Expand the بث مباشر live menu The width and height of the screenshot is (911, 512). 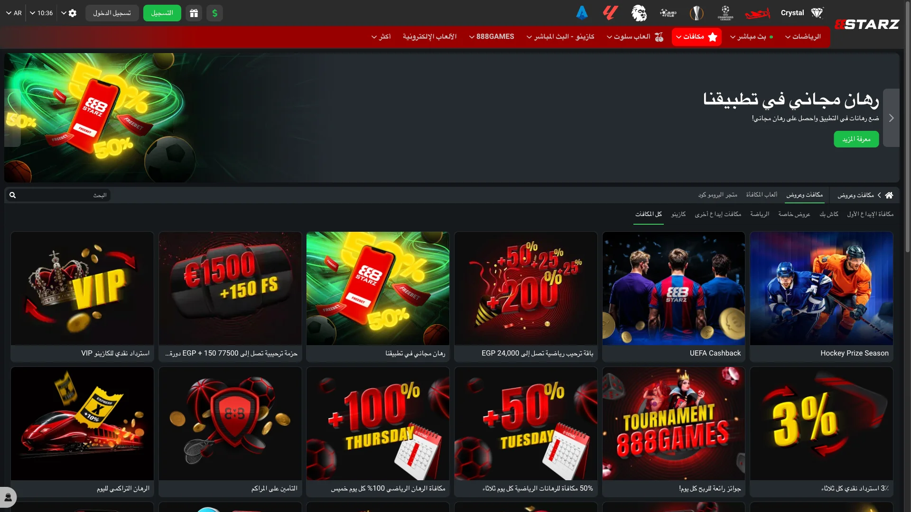click(752, 37)
